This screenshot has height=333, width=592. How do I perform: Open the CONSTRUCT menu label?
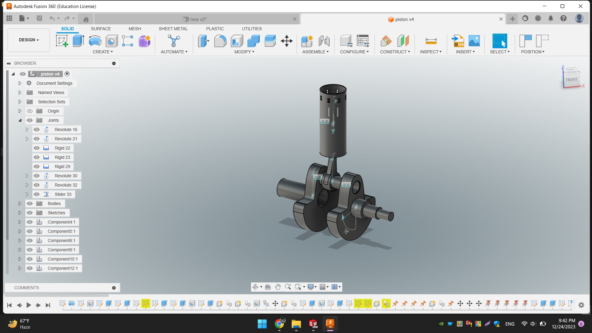[x=395, y=52]
